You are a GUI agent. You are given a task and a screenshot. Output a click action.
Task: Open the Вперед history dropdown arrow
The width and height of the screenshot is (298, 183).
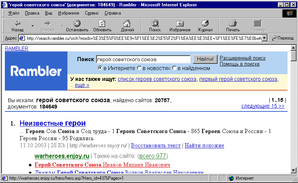tap(62, 26)
